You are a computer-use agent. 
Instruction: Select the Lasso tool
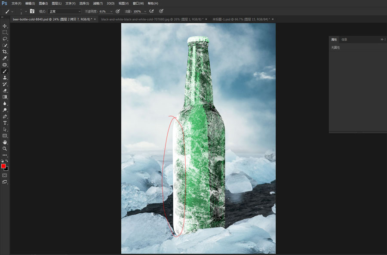(x=5, y=39)
